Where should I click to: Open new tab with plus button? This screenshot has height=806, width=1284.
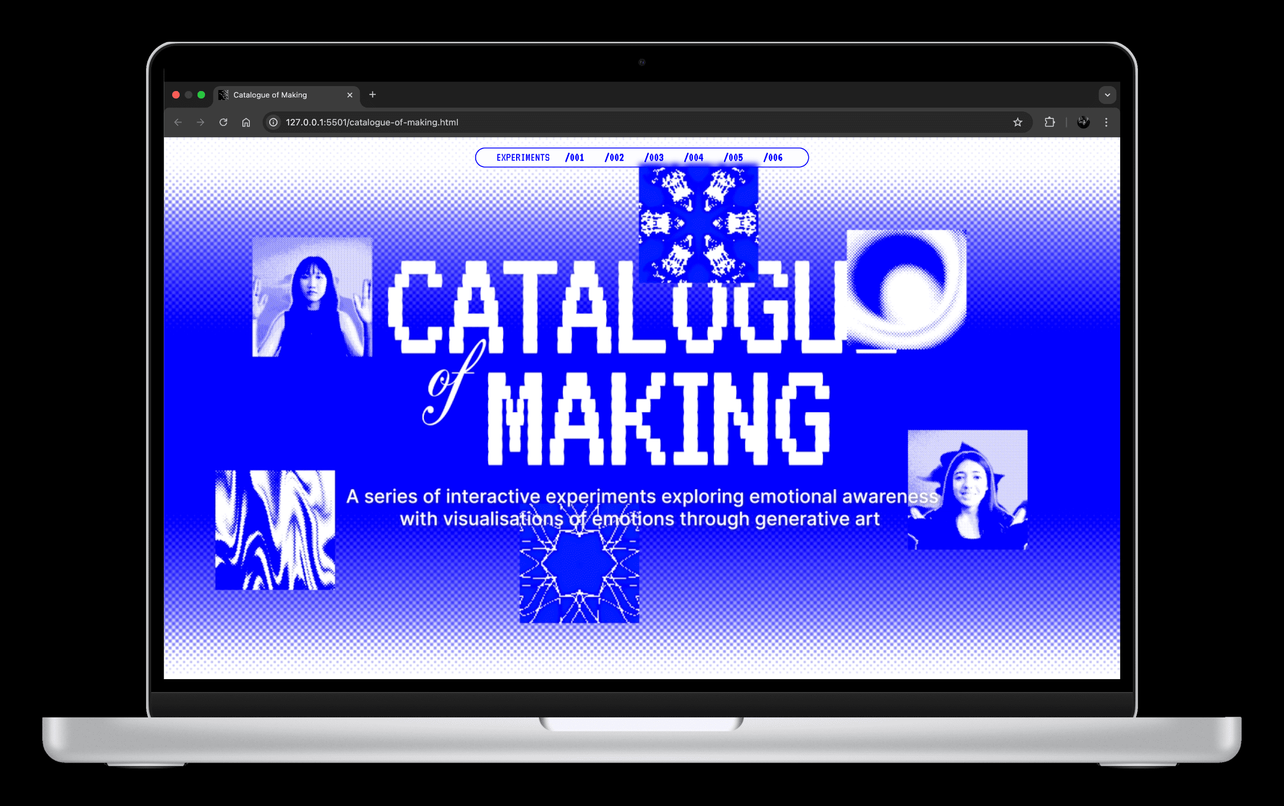[x=373, y=95]
